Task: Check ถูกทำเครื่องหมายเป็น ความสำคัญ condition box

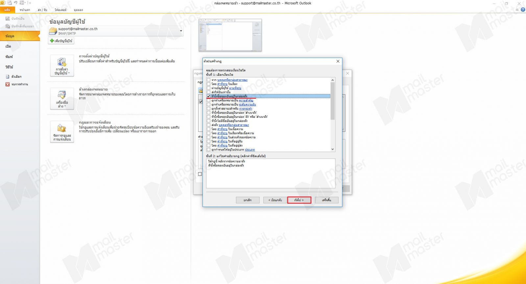Action: point(208,100)
